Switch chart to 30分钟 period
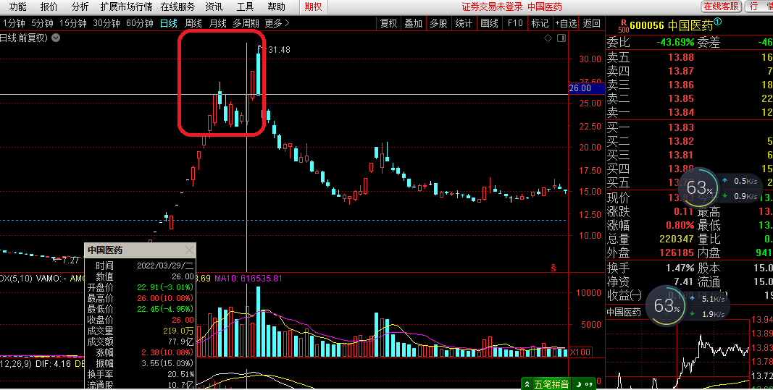 [x=106, y=23]
